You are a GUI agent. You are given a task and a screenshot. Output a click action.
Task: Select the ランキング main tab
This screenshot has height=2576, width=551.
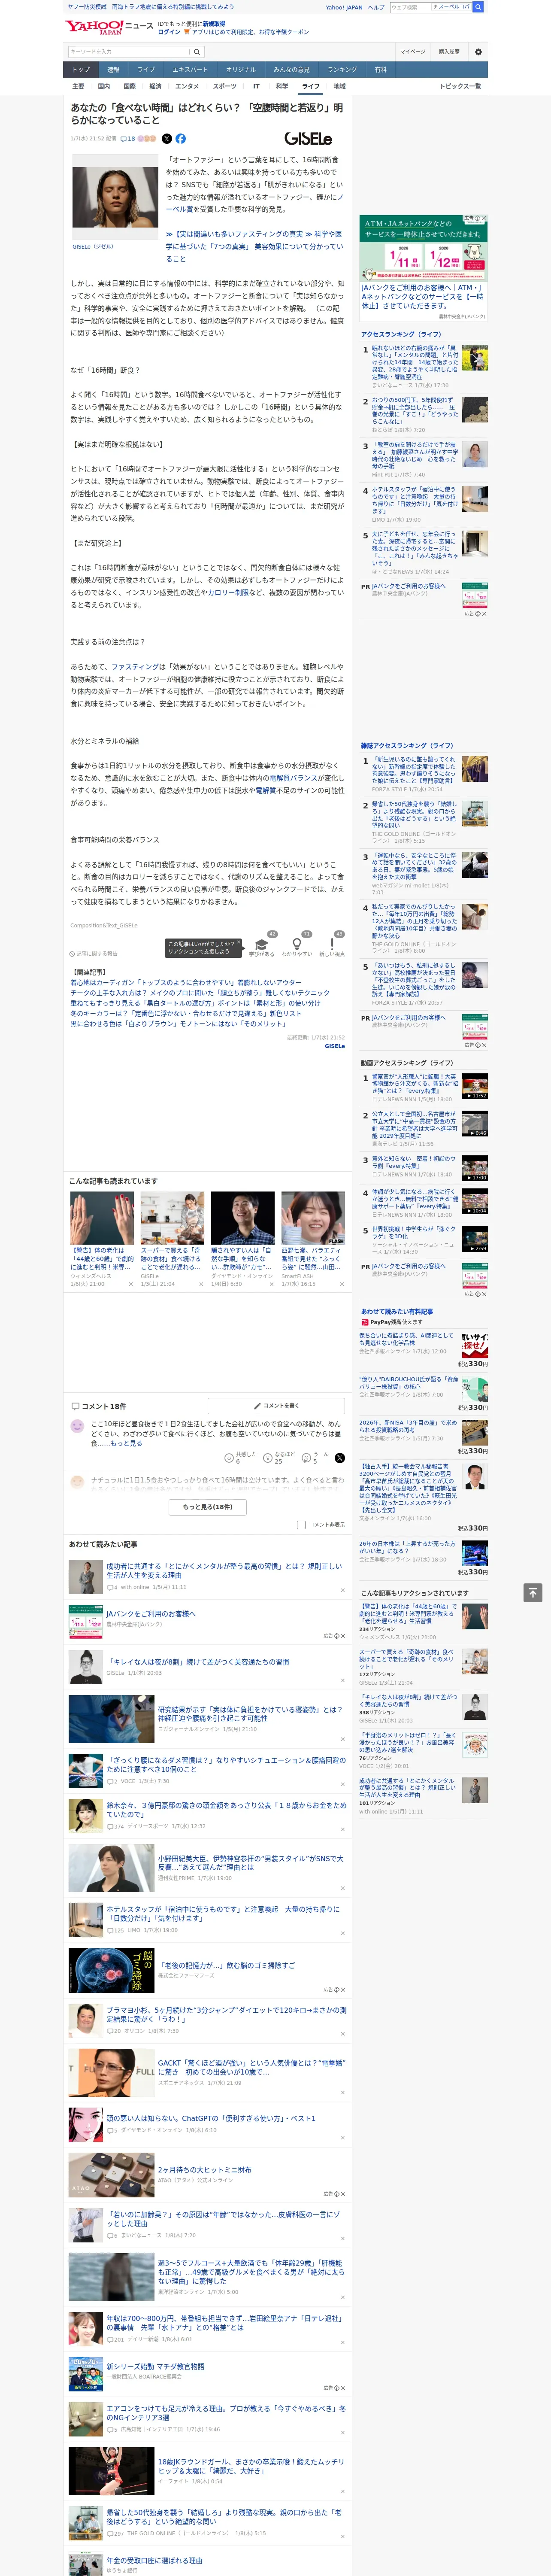(342, 70)
